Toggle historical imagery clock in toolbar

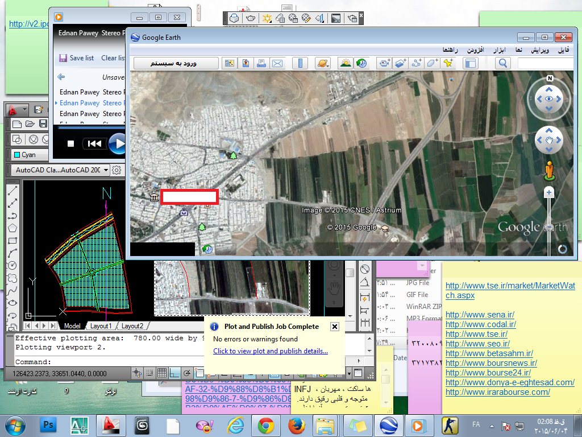pos(361,63)
